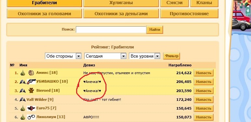This screenshot has height=122, width=251.
Task: Attack Euro75 with Напасть button
Action: [203, 108]
